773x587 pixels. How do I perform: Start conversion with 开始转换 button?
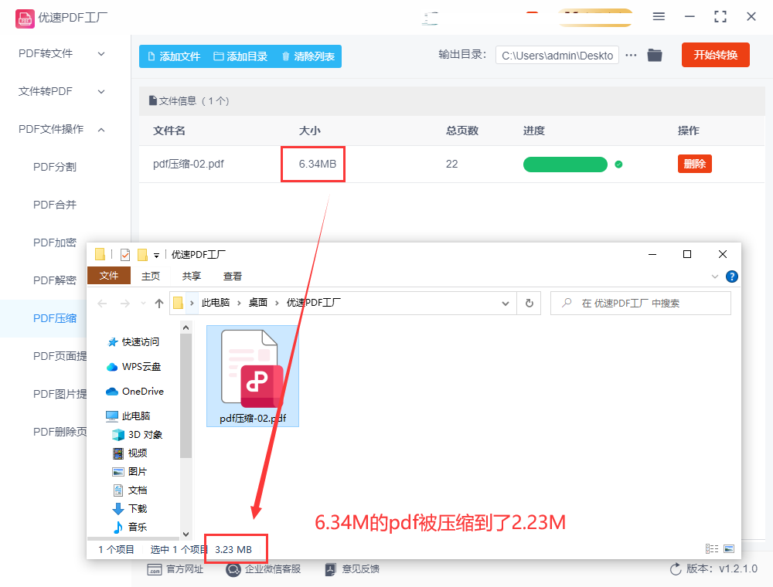(x=715, y=55)
